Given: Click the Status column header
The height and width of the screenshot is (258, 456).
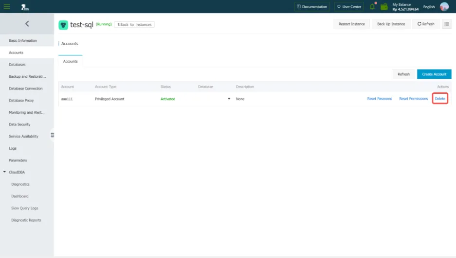Looking at the screenshot, I should click(165, 87).
